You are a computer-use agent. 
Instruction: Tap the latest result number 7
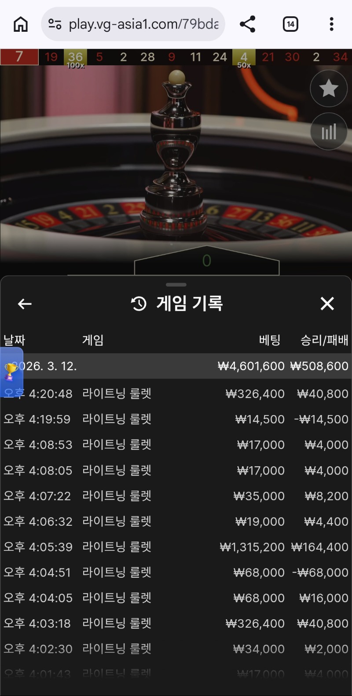tap(19, 57)
